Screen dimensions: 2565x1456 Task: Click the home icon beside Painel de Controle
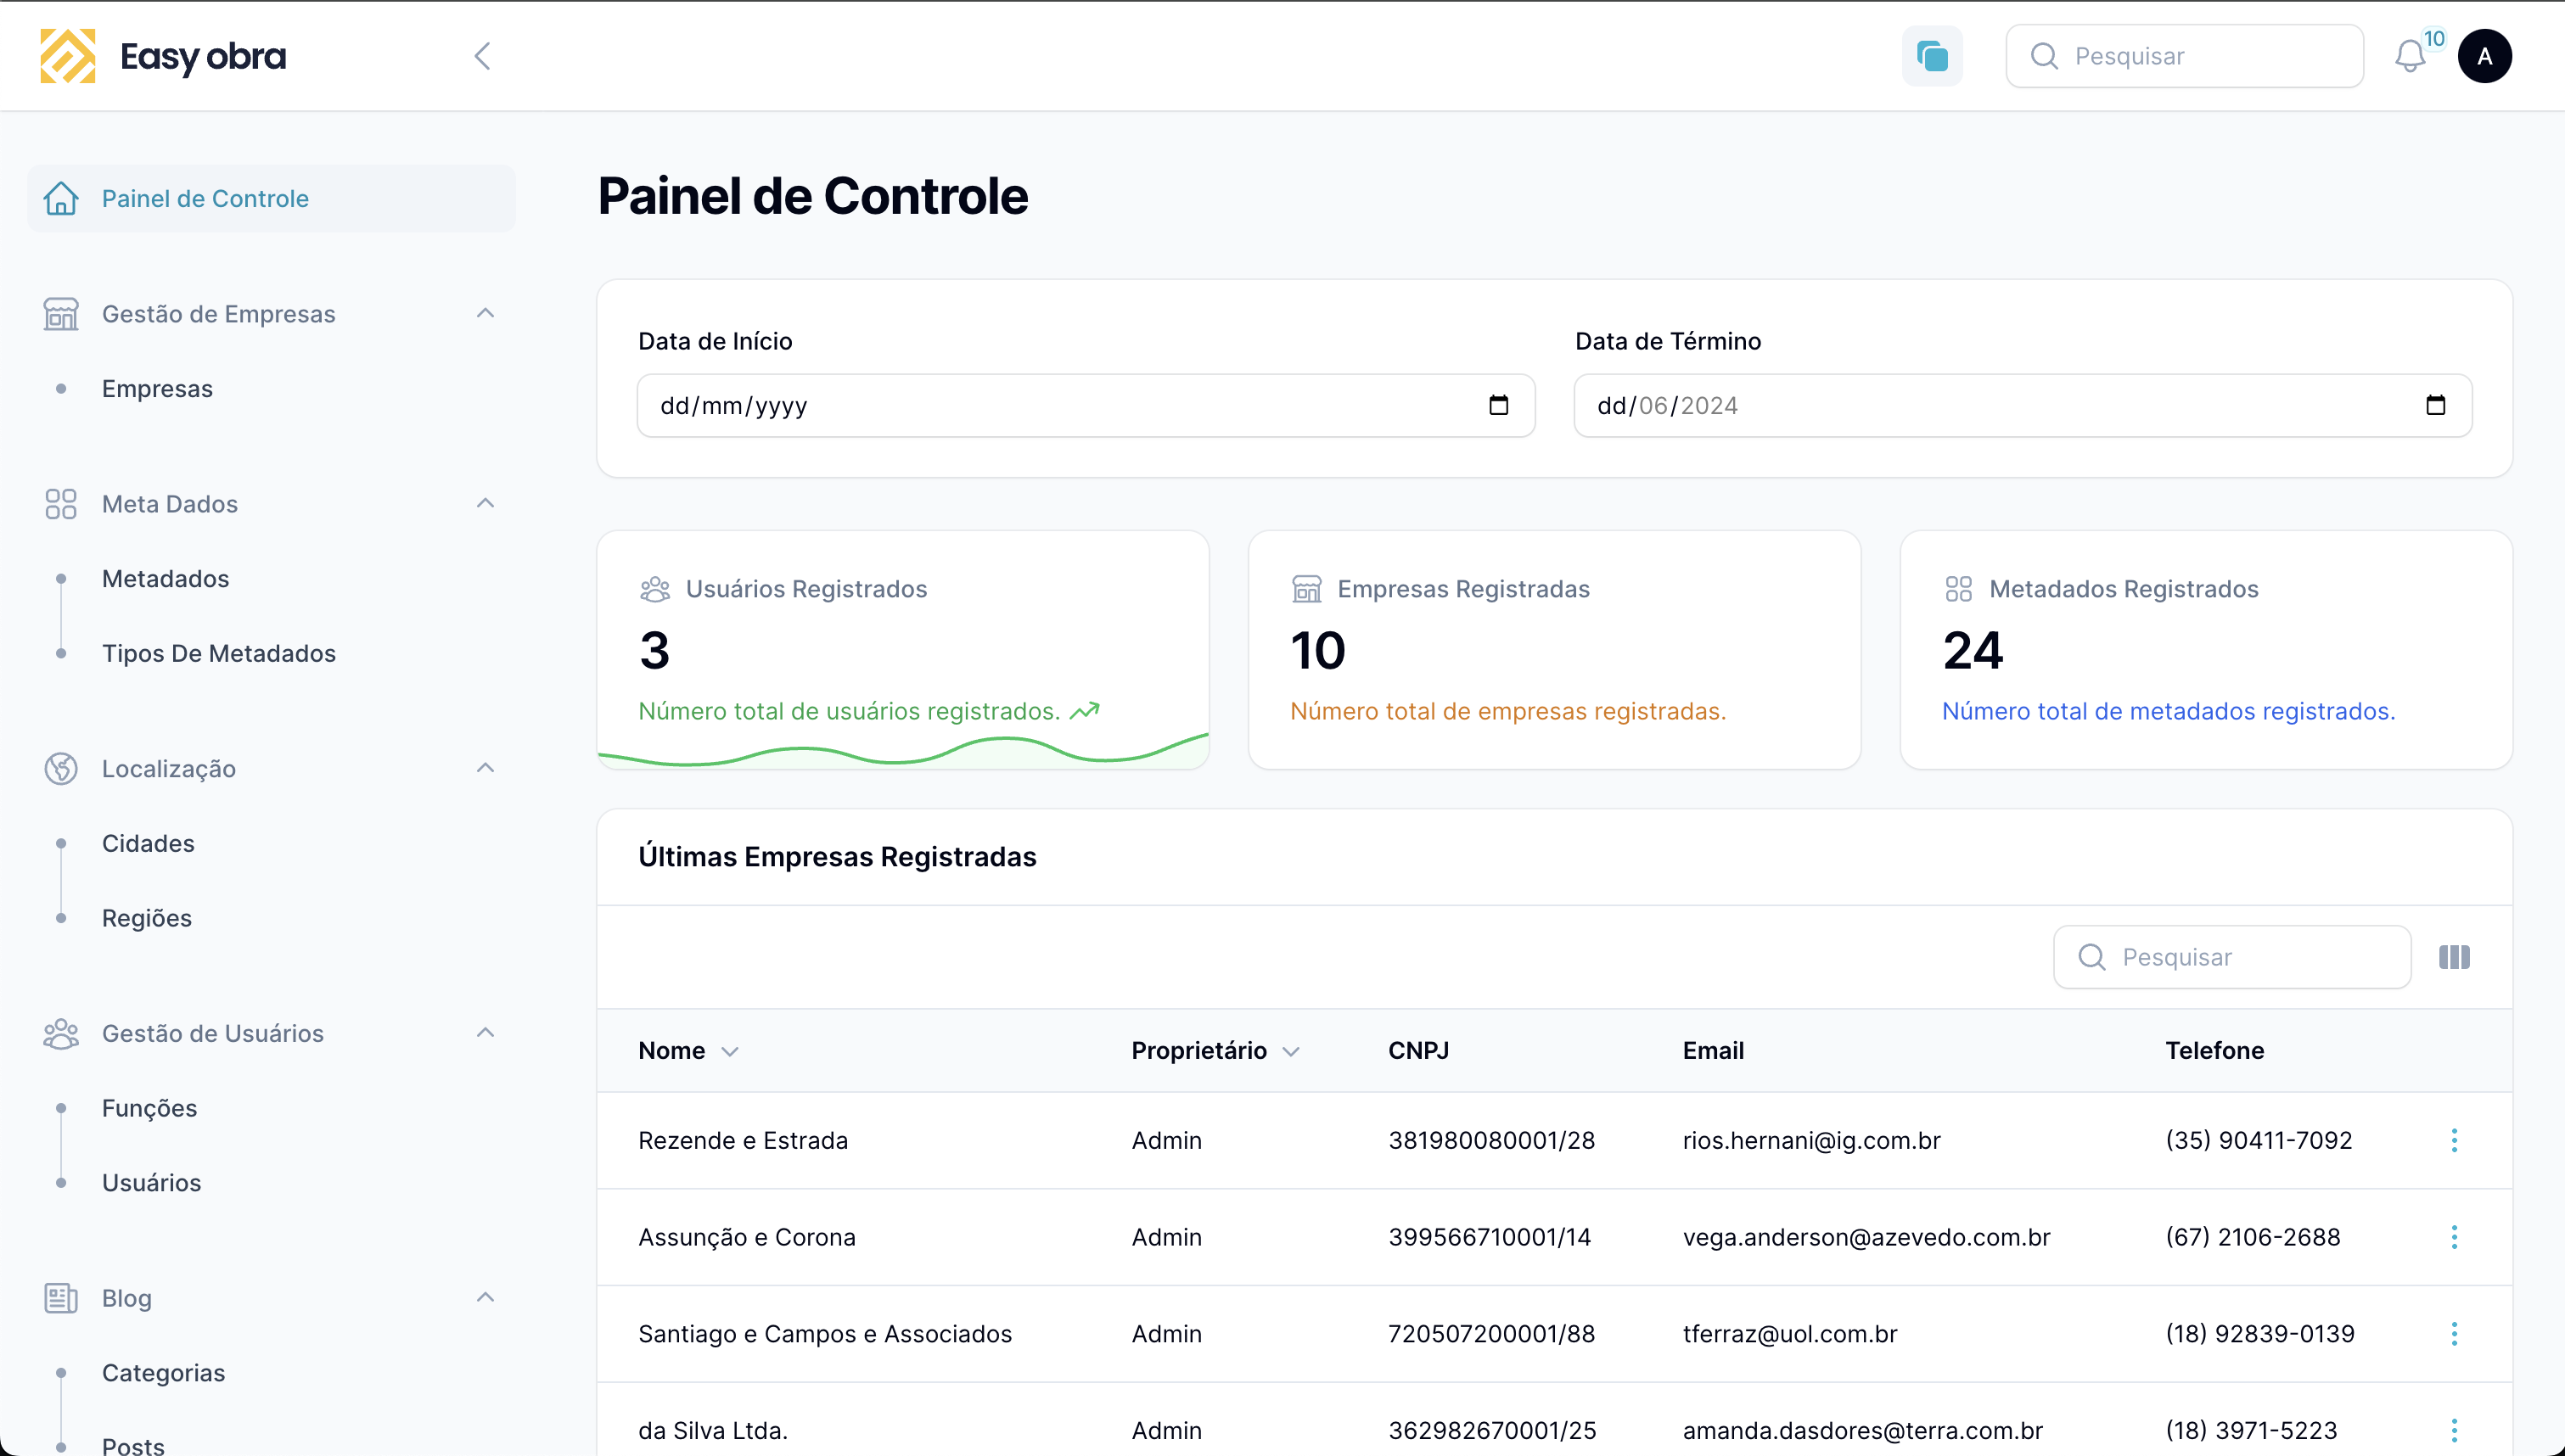pyautogui.click(x=61, y=198)
